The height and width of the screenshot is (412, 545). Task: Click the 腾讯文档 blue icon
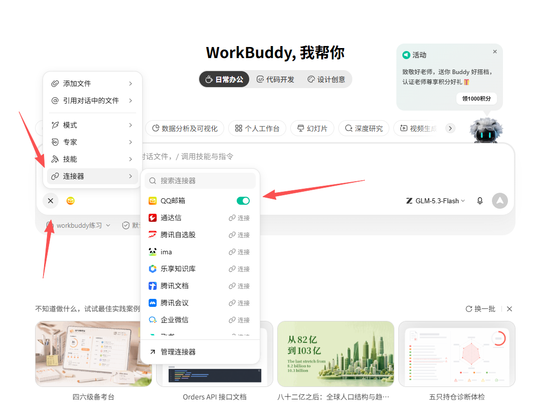(x=153, y=286)
